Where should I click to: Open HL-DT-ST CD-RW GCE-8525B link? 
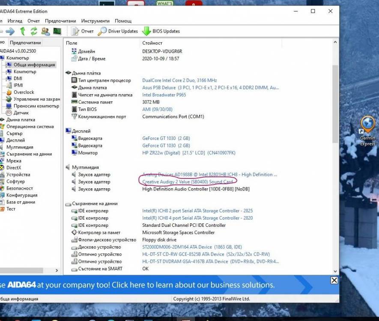206,254
